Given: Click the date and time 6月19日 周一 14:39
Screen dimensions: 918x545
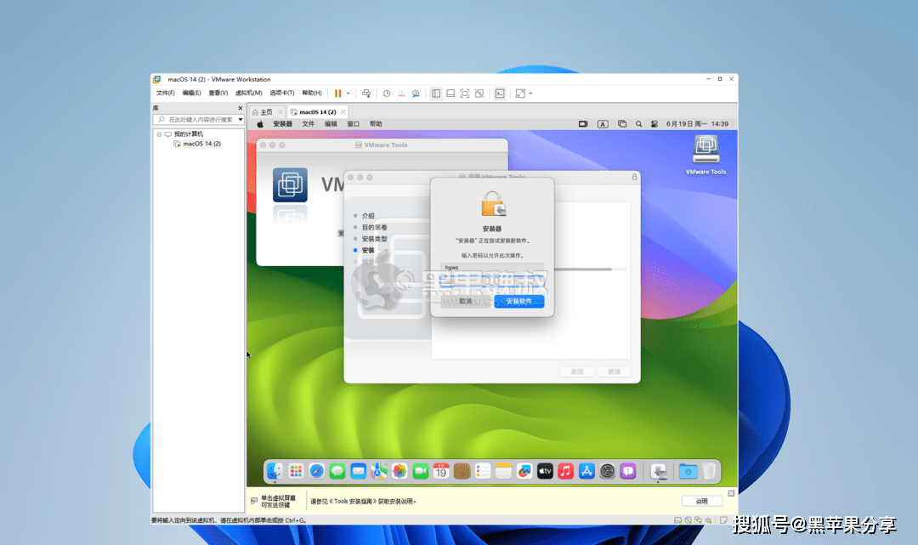Looking at the screenshot, I should [x=697, y=124].
